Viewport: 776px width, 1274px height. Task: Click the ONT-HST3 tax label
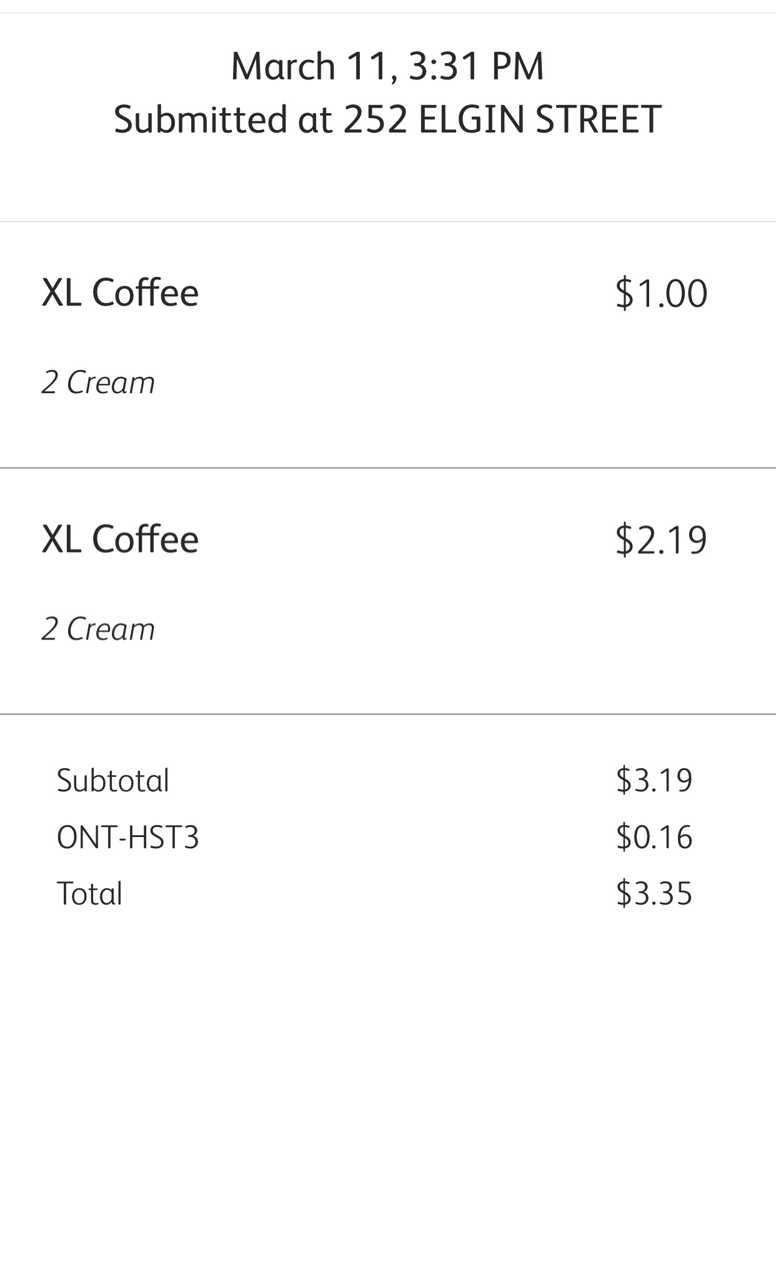(x=127, y=837)
